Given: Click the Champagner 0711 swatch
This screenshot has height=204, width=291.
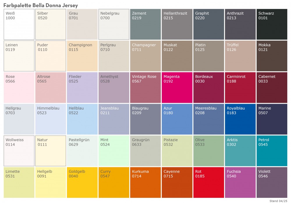Looking at the screenshot, I should 145,56.
